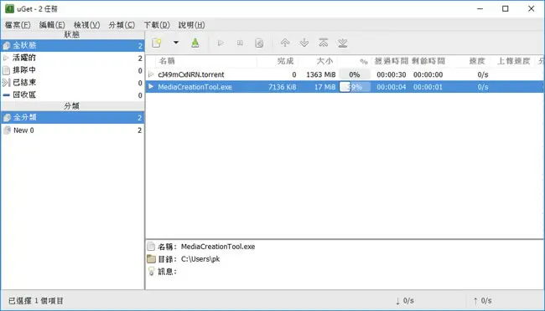Click the pause download toolbar icon
Image resolution: width=545 pixels, height=311 pixels.
coord(240,43)
